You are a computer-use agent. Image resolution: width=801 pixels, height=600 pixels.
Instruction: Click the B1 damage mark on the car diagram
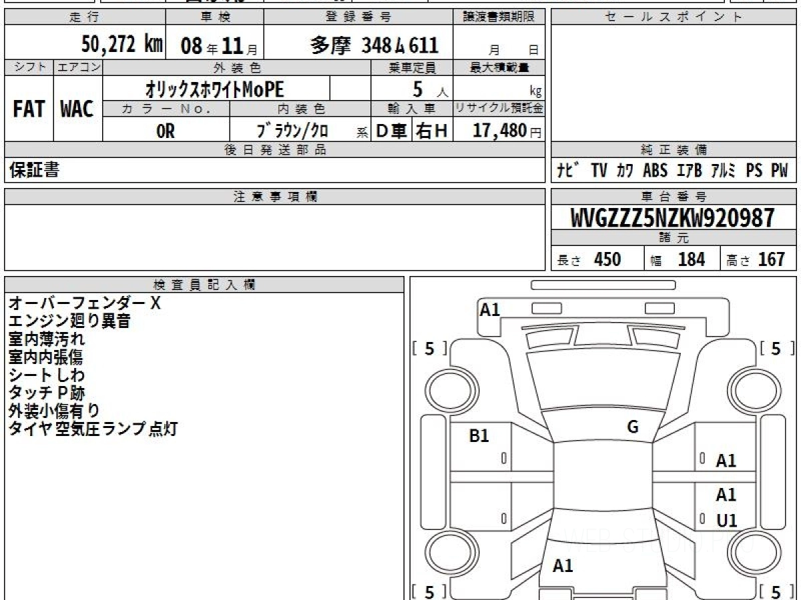click(479, 436)
